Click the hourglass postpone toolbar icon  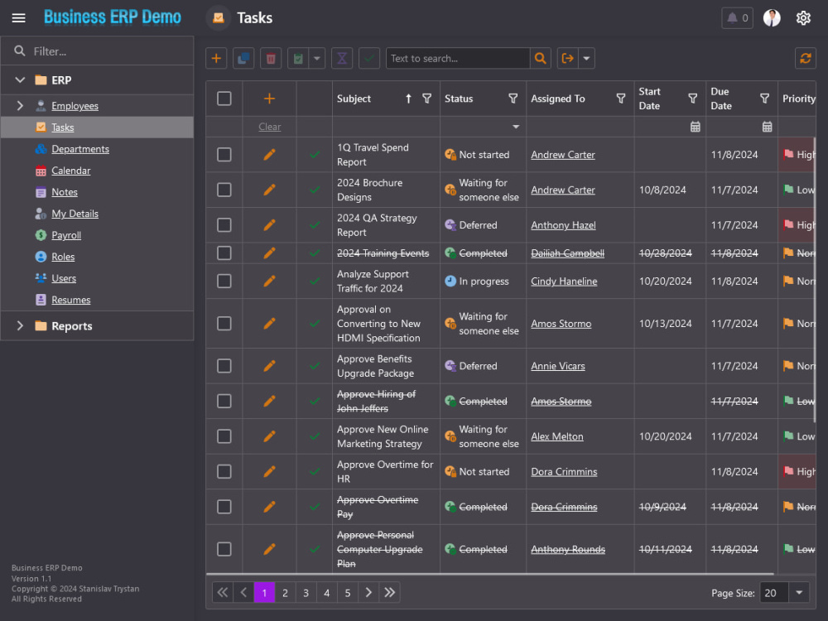pyautogui.click(x=342, y=58)
